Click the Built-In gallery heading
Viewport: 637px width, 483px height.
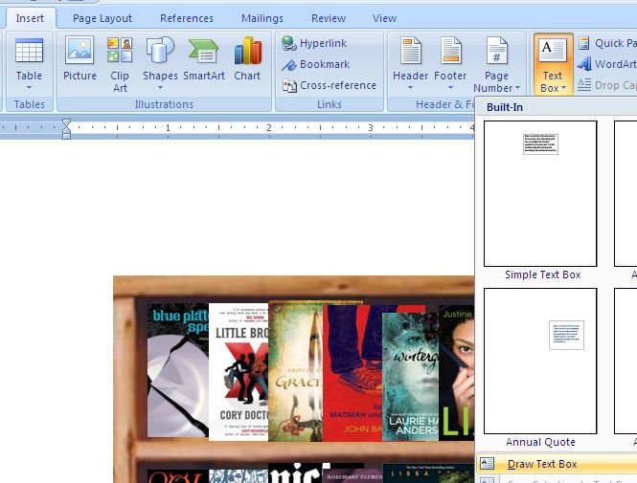[x=505, y=107]
